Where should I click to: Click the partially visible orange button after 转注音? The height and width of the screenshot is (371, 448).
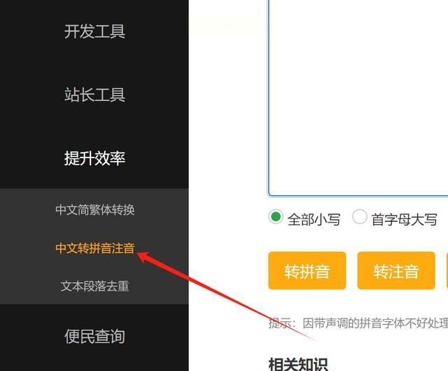pyautogui.click(x=447, y=270)
